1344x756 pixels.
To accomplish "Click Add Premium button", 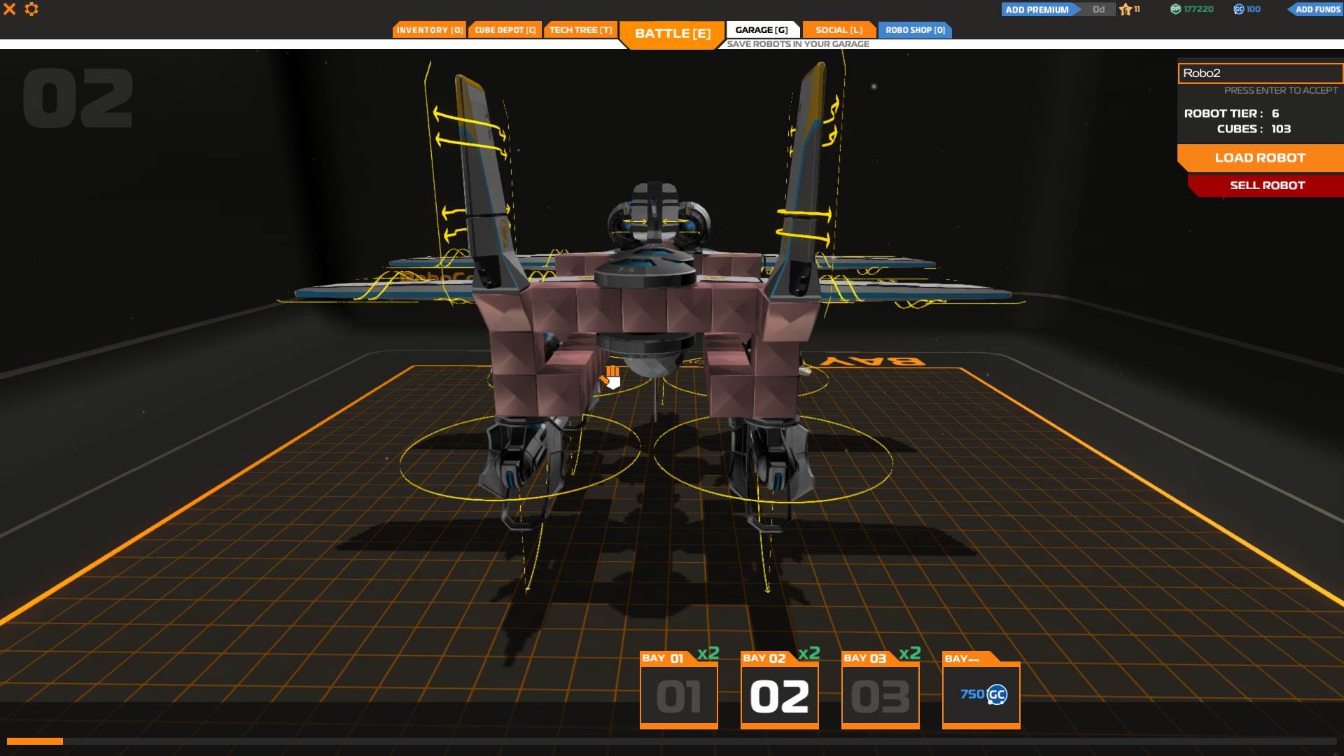I will click(x=1037, y=9).
